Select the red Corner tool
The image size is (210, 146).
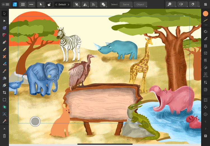tap(4, 35)
